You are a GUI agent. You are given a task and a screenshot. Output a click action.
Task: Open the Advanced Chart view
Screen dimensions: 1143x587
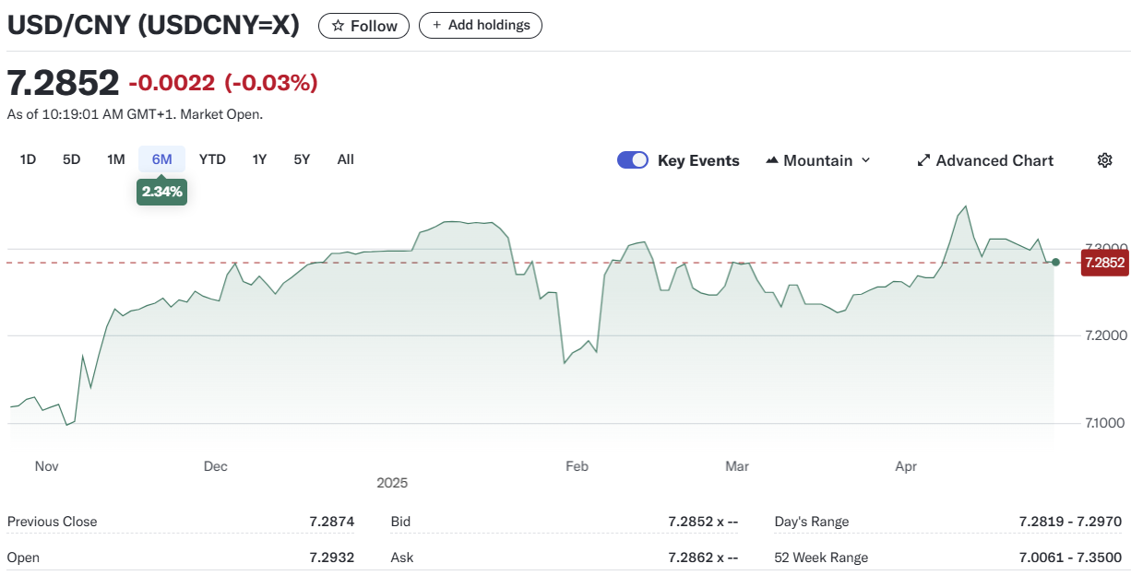pos(984,160)
